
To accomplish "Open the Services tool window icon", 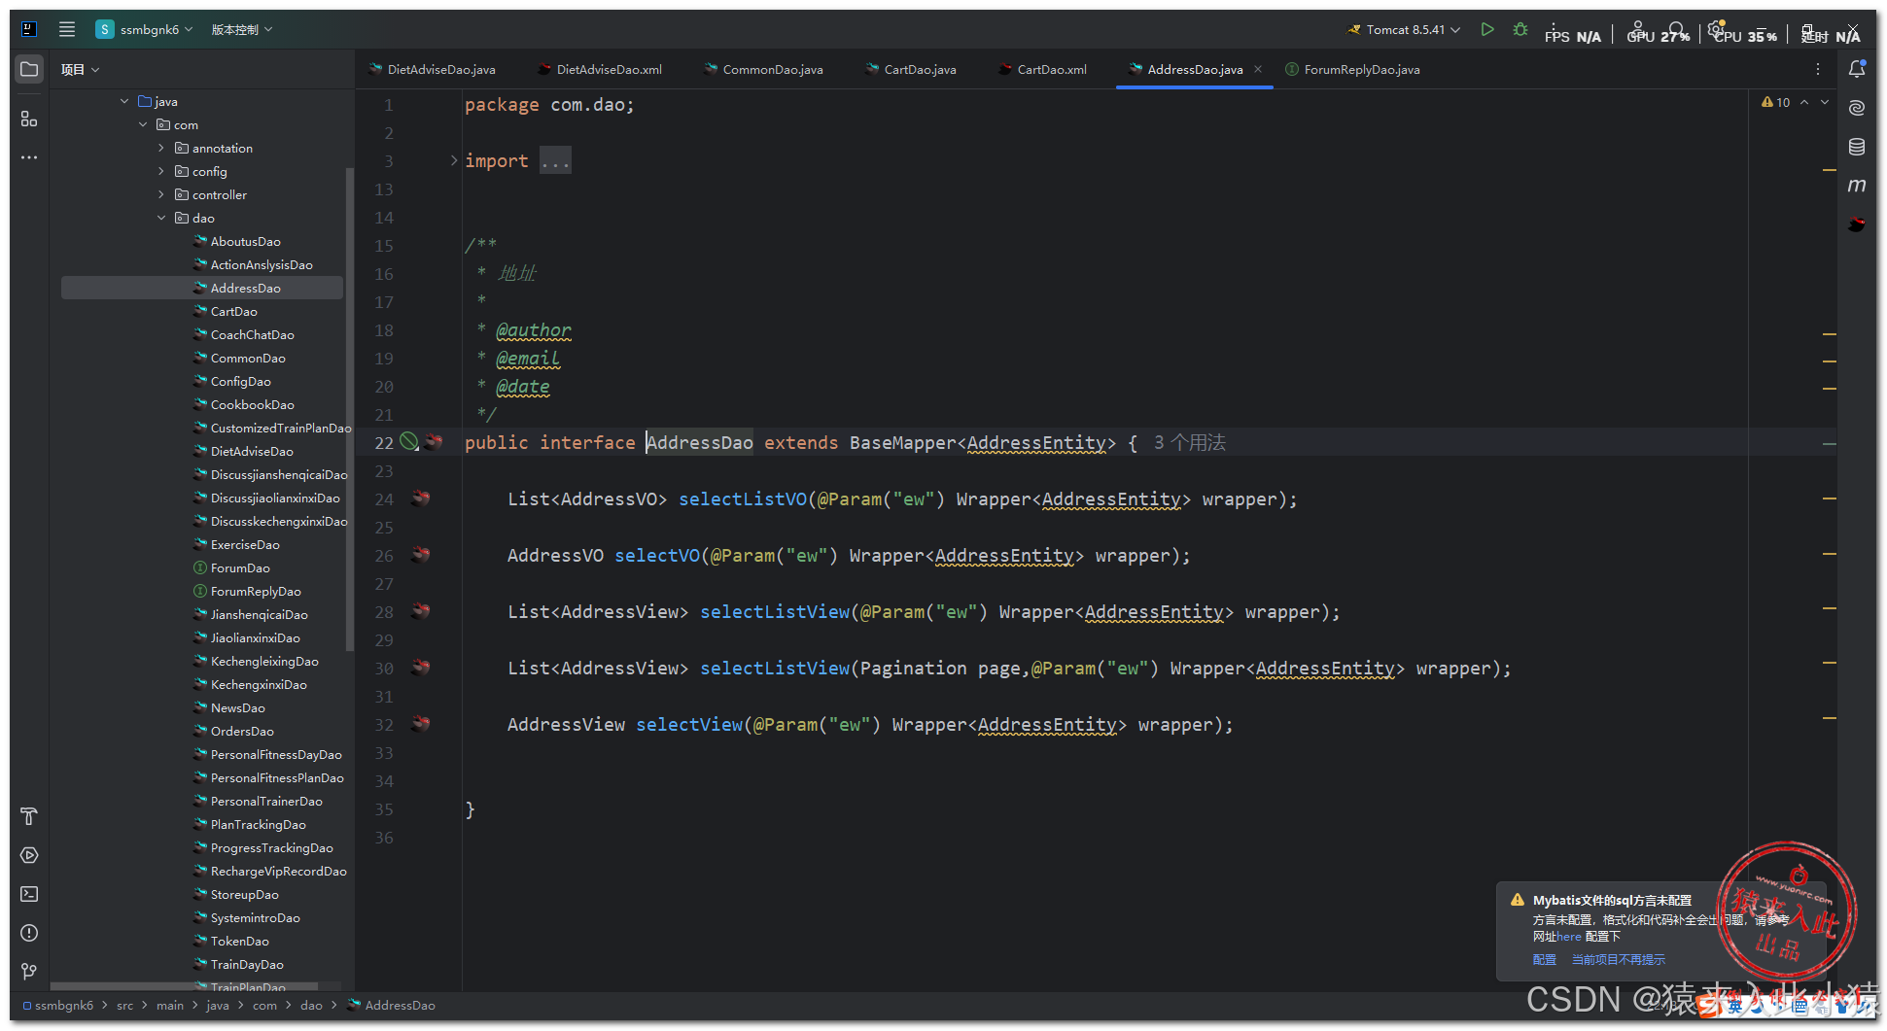I will pos(29,855).
